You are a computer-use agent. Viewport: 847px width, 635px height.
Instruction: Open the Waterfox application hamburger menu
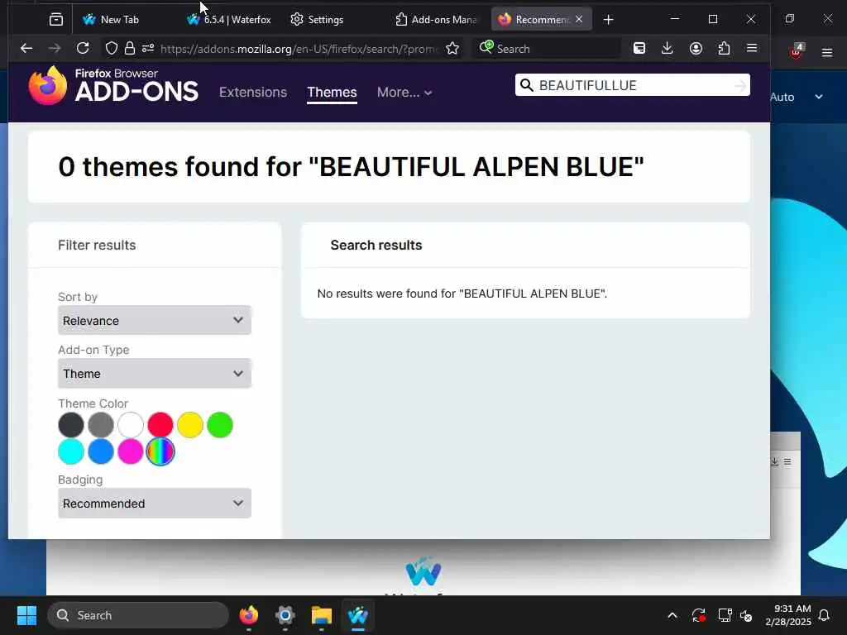[x=751, y=48]
